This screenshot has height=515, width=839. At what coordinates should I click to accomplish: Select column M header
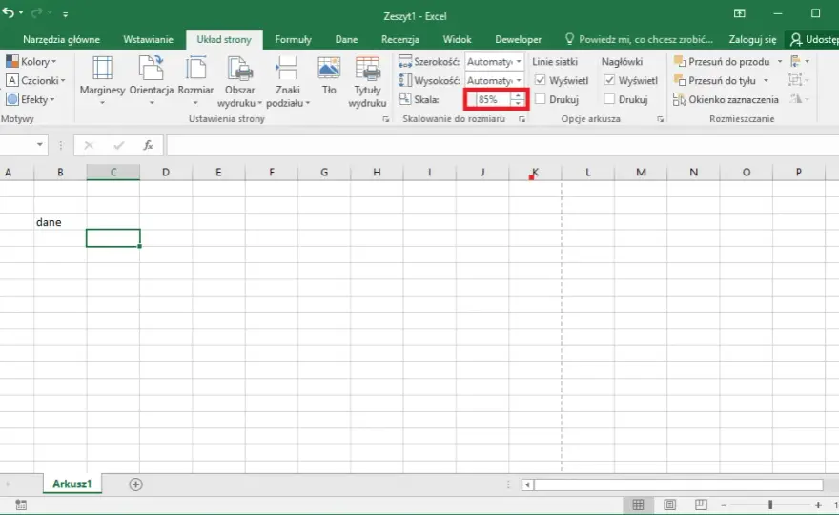click(641, 173)
